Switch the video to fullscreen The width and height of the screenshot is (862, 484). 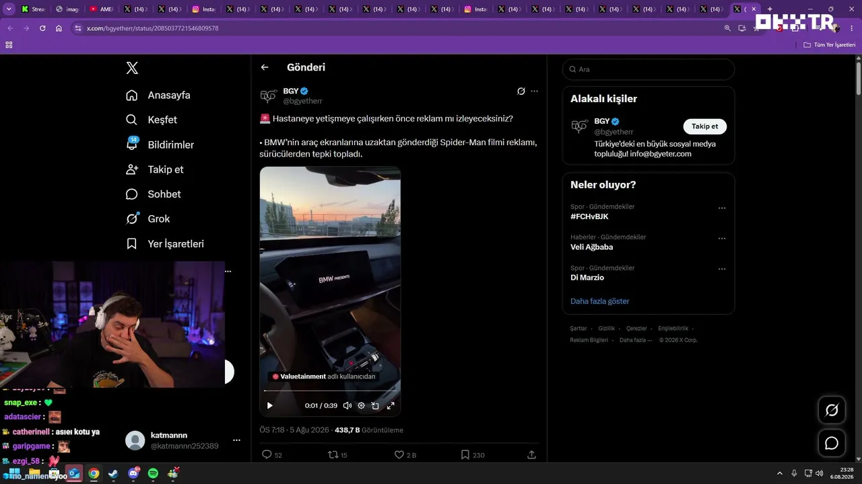391,405
